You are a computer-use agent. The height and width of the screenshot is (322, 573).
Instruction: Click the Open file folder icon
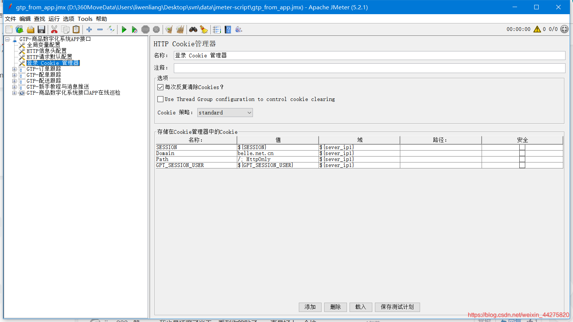coord(31,29)
